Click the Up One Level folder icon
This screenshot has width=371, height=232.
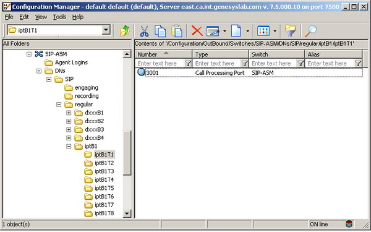tap(125, 31)
